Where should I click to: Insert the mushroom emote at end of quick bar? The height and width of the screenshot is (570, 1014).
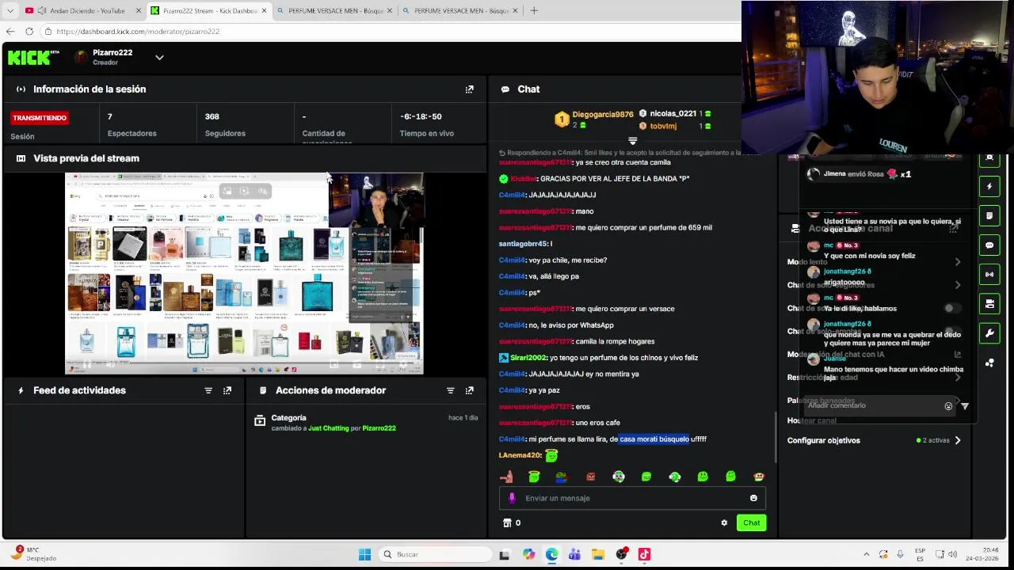pyautogui.click(x=758, y=477)
